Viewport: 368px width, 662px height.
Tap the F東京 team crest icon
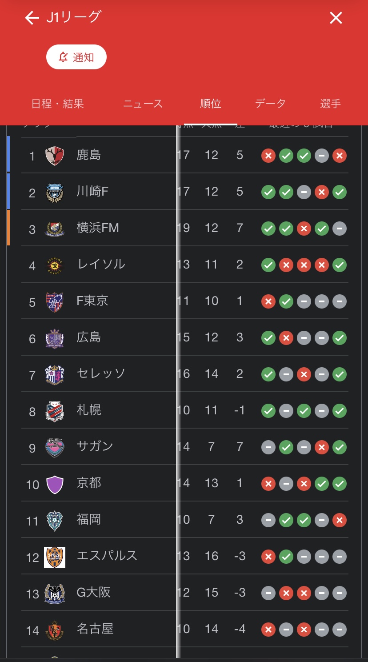pyautogui.click(x=55, y=301)
